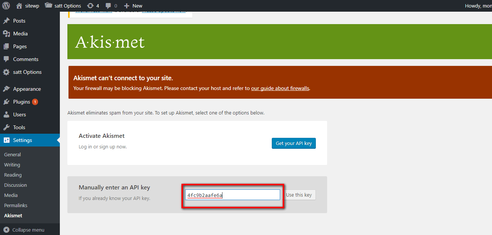This screenshot has height=235, width=492.
Task: Open satt Options in the admin bar
Action: pos(68,6)
